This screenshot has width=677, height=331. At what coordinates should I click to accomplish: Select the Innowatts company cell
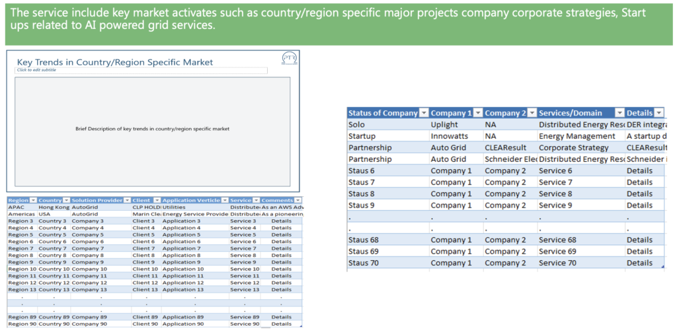[449, 136]
